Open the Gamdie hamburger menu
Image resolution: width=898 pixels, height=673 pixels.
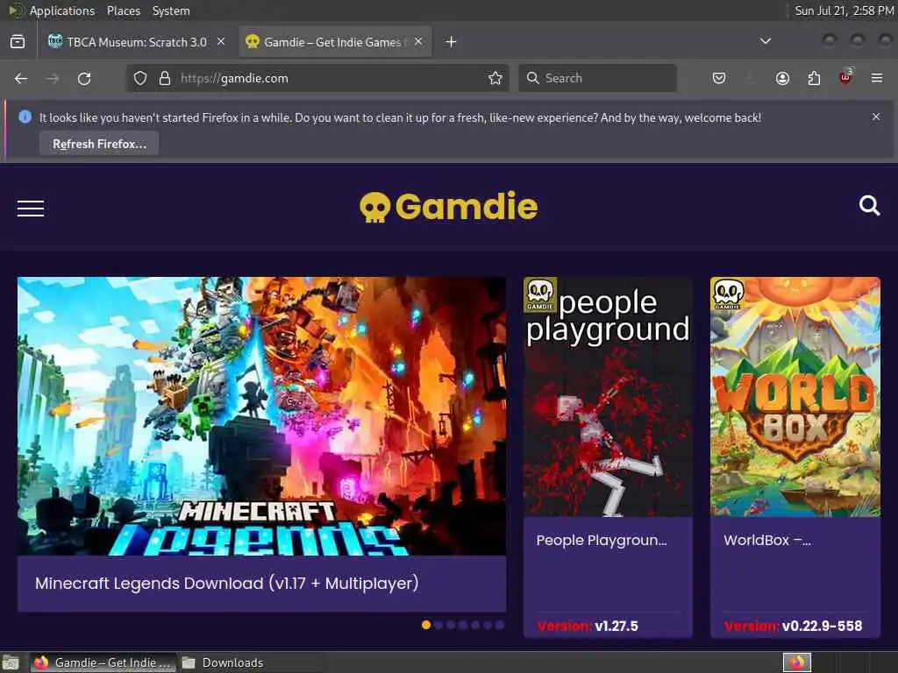point(31,209)
